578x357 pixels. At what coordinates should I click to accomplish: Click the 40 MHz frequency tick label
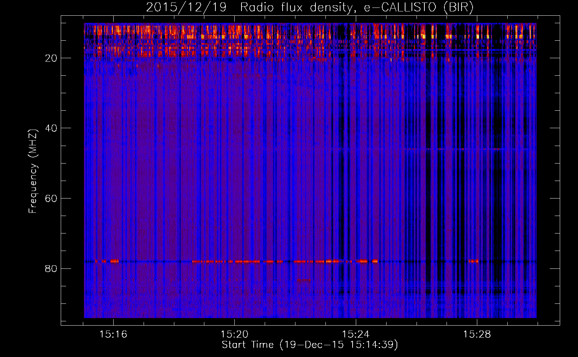51,128
